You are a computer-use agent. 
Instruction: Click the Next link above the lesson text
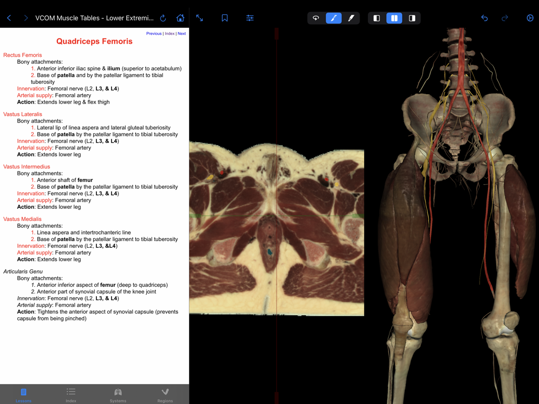coord(182,33)
